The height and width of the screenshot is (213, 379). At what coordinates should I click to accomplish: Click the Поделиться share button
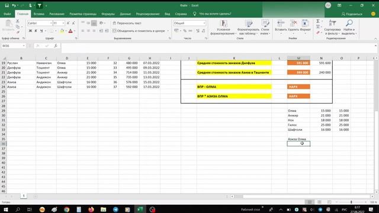(x=352, y=14)
